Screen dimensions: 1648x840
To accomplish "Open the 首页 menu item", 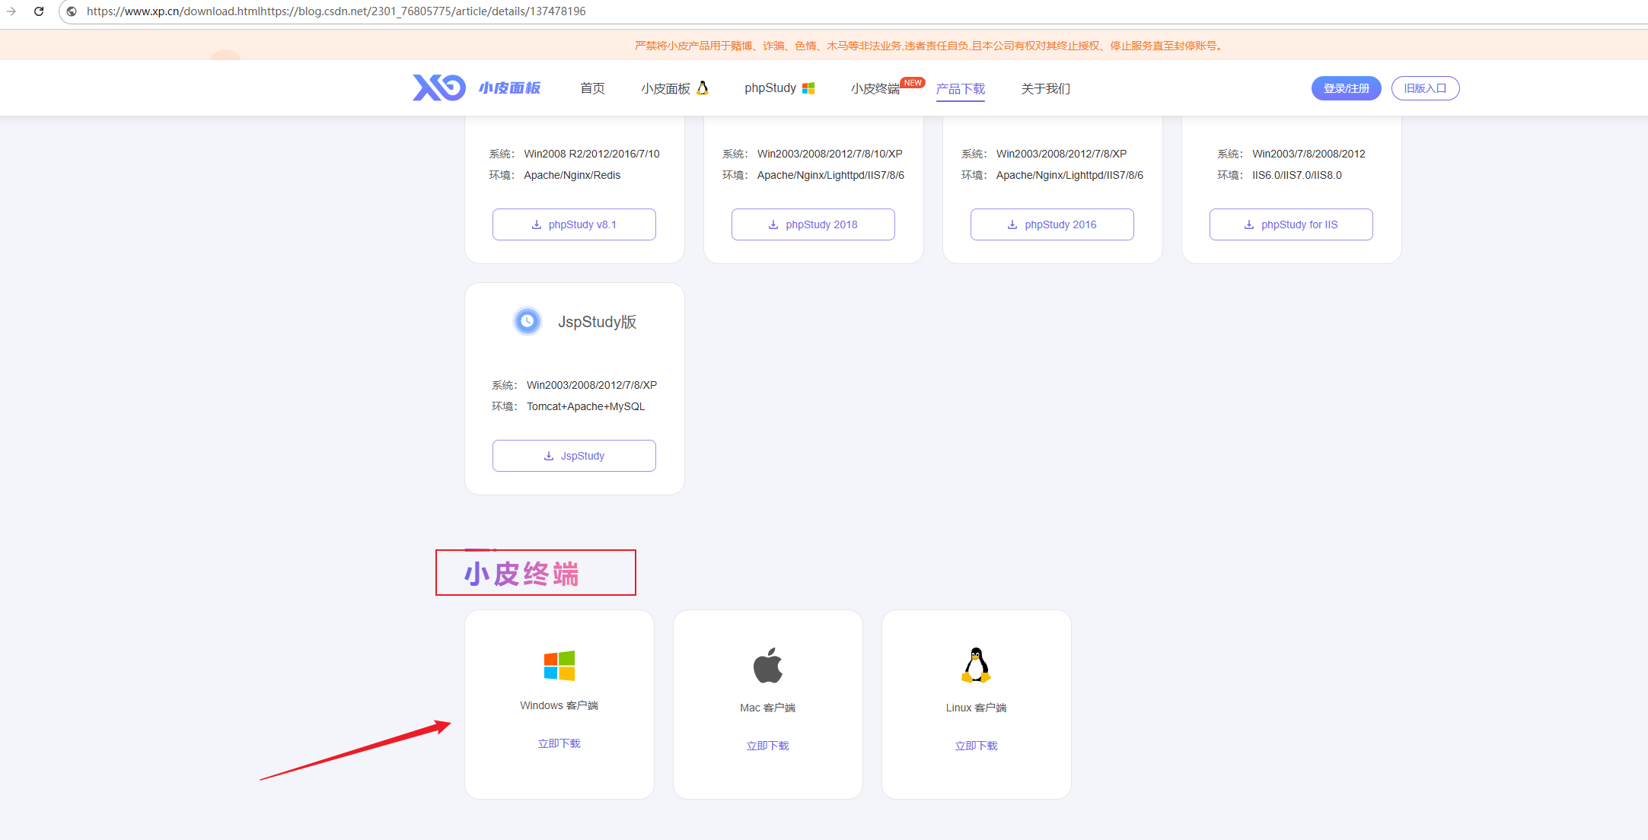I will (x=592, y=88).
